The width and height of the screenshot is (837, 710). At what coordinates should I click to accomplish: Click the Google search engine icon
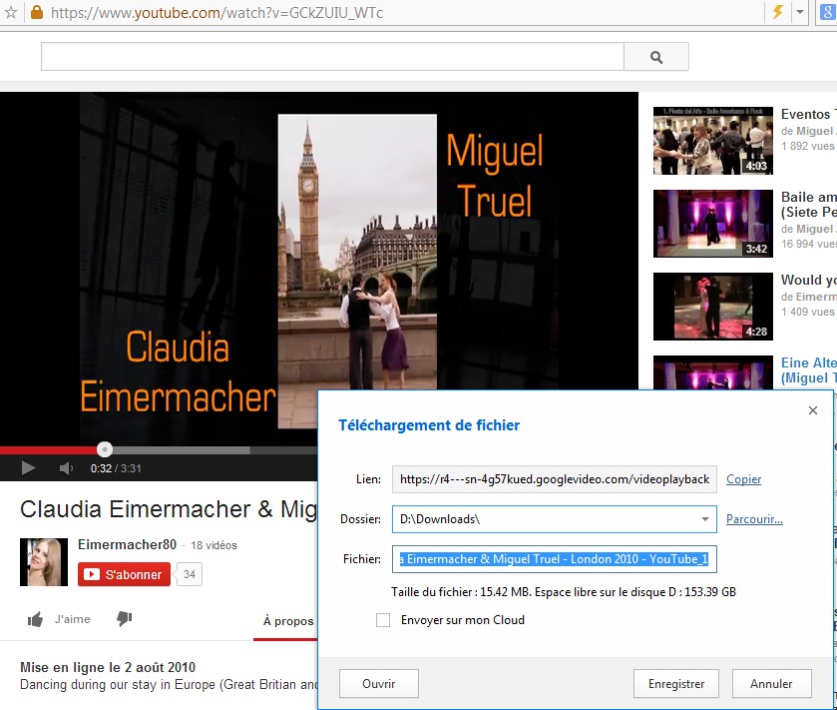(828, 12)
